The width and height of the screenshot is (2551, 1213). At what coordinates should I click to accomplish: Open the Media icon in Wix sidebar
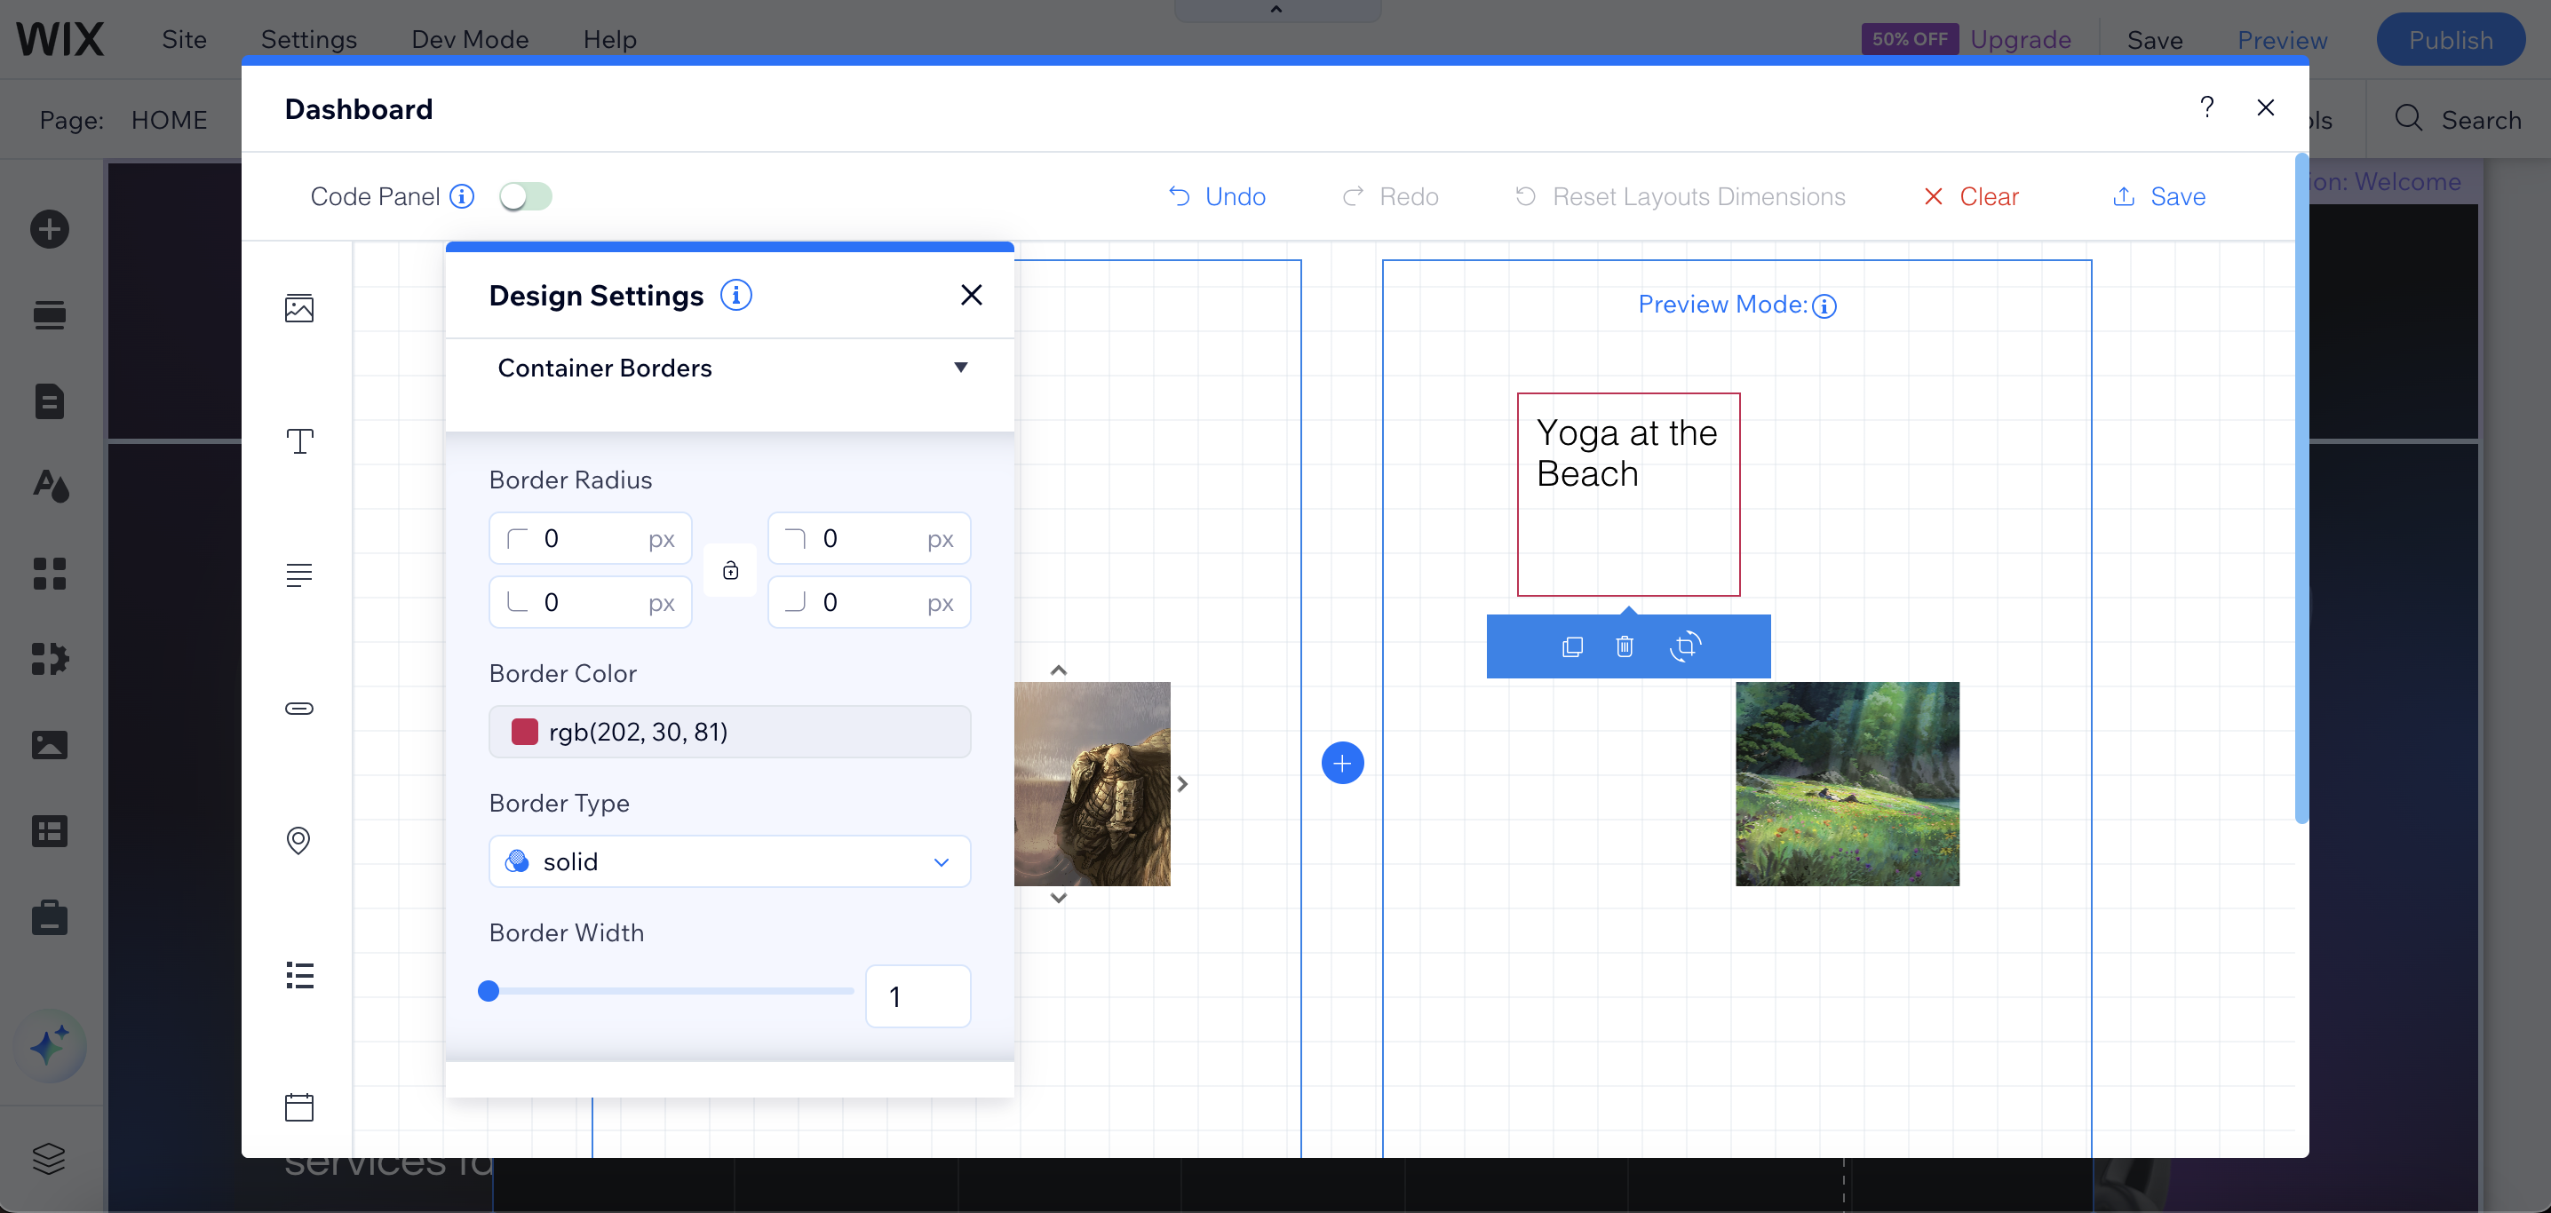(50, 745)
